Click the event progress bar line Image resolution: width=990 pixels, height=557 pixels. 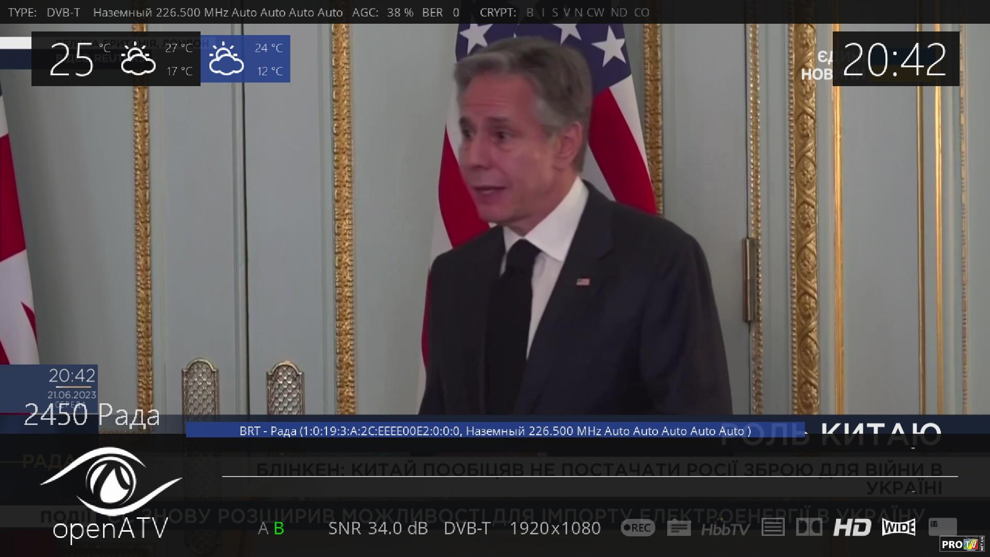click(589, 476)
